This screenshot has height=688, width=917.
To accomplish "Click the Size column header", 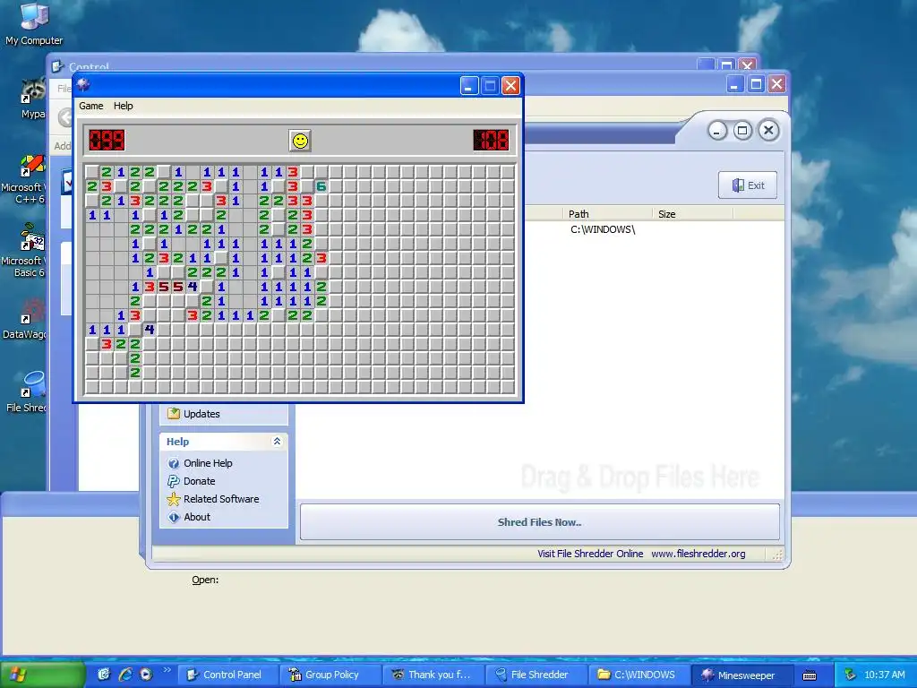I will [692, 214].
